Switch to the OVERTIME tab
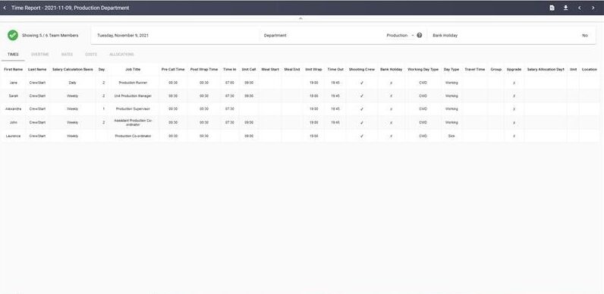The image size is (604, 294). [x=40, y=55]
